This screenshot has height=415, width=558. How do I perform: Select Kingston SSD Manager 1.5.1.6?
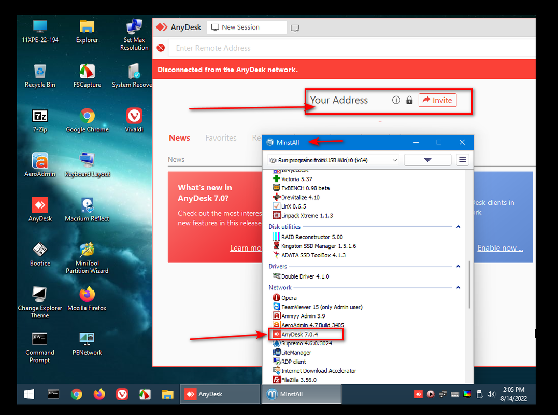click(x=314, y=246)
